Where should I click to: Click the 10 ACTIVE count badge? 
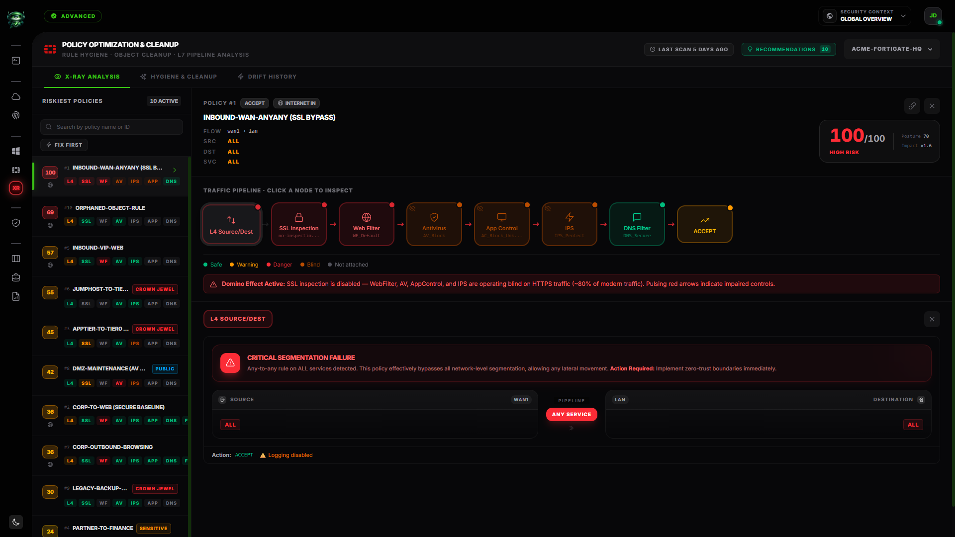click(x=164, y=101)
